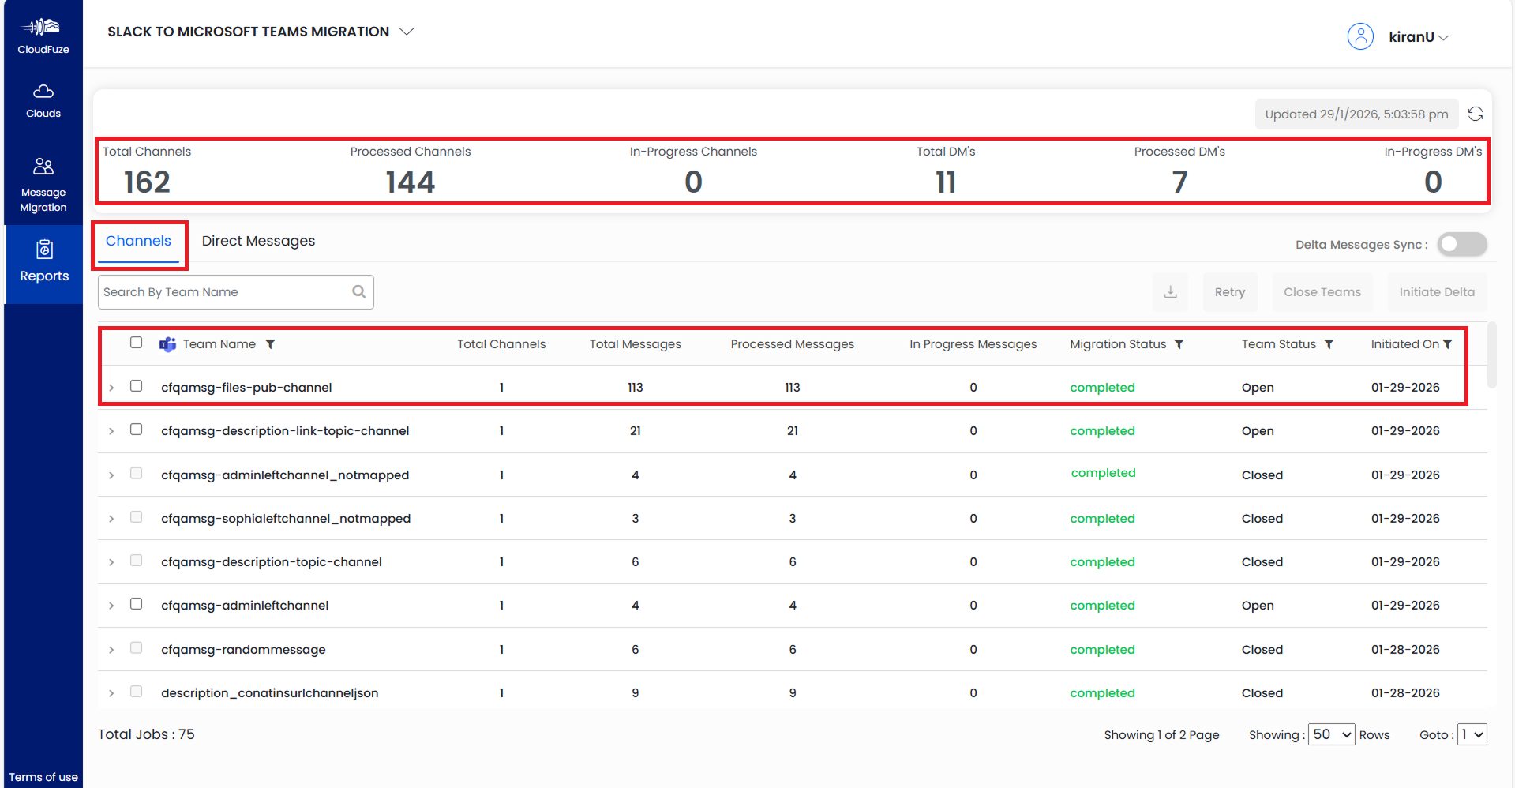1515x788 pixels.
Task: Open the rows per page dropdown
Action: tap(1331, 734)
